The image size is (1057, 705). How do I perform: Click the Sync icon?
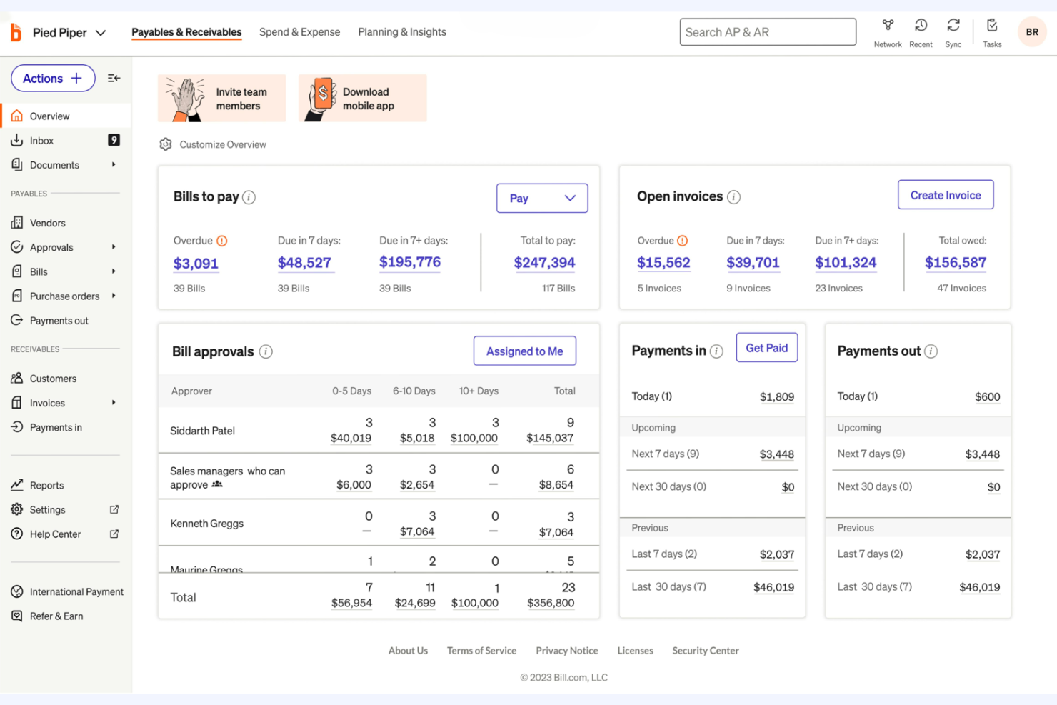(x=953, y=26)
